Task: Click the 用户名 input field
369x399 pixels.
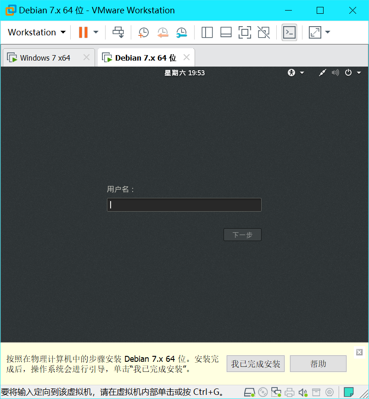Action: [184, 204]
